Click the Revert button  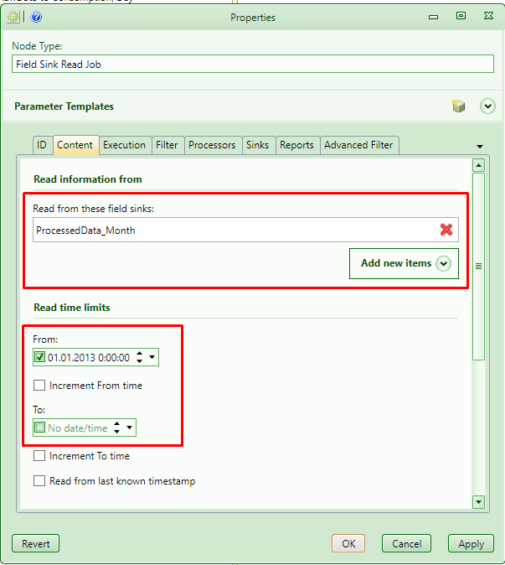[x=36, y=543]
